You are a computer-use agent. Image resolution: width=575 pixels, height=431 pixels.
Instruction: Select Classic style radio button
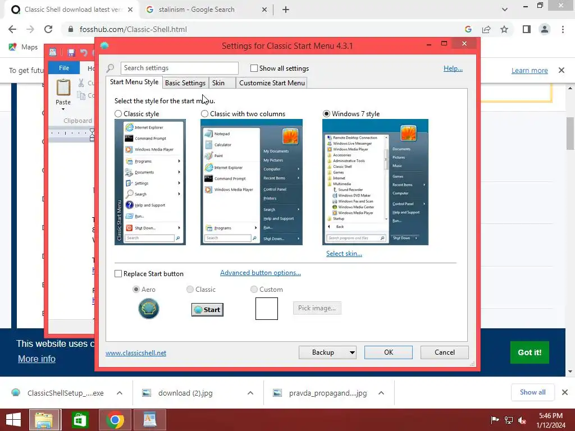[118, 114]
